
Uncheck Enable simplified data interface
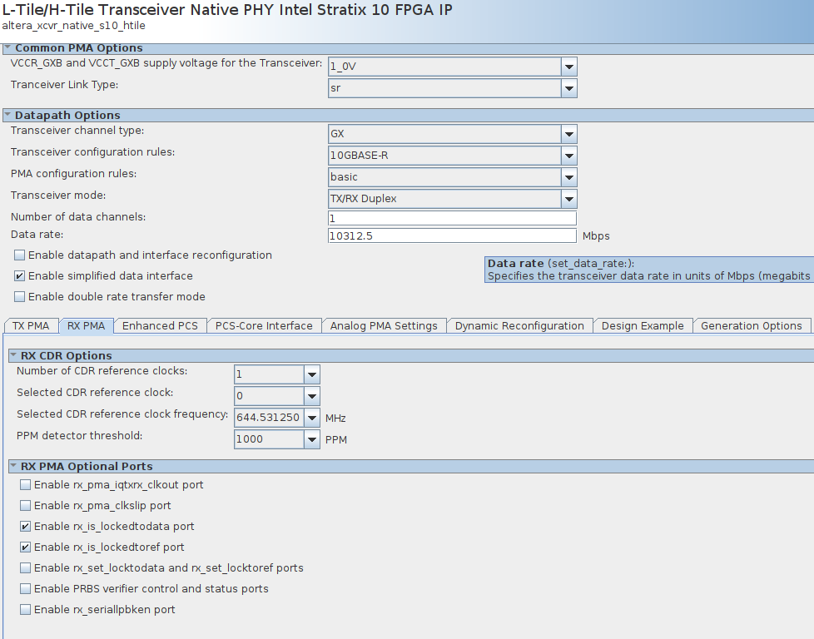click(x=20, y=275)
